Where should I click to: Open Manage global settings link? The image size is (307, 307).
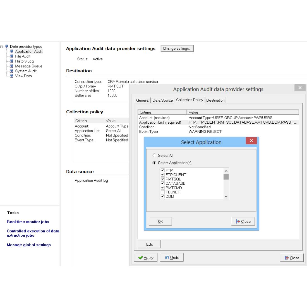[29, 245]
